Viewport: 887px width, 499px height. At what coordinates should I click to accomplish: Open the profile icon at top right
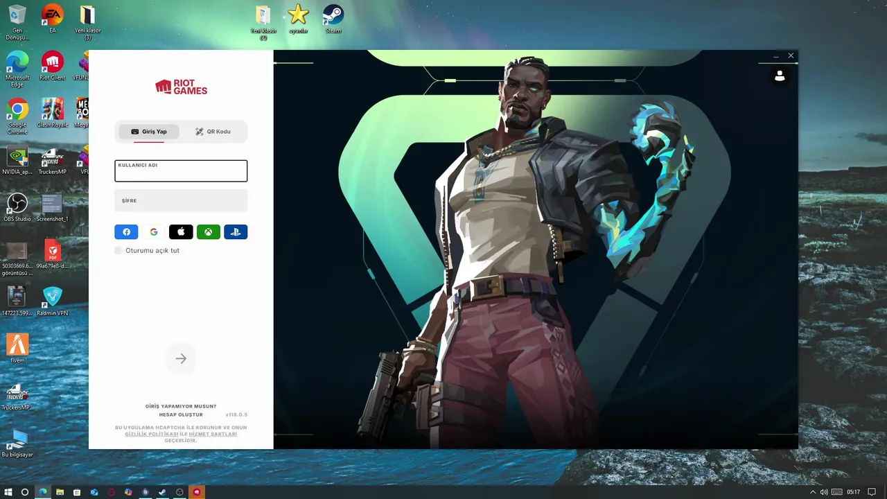pos(780,76)
